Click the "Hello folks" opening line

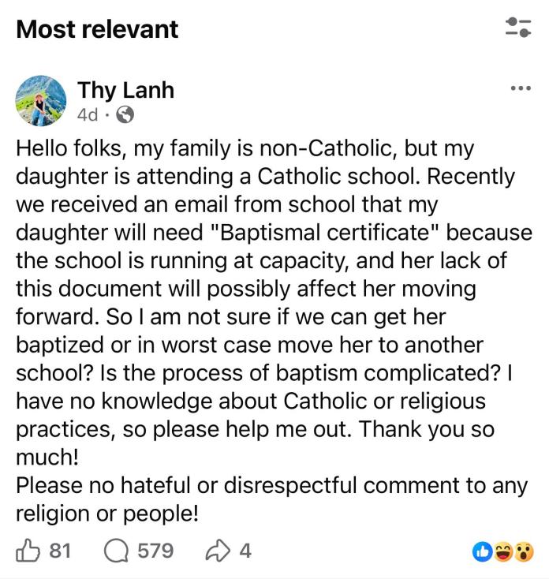[67, 148]
